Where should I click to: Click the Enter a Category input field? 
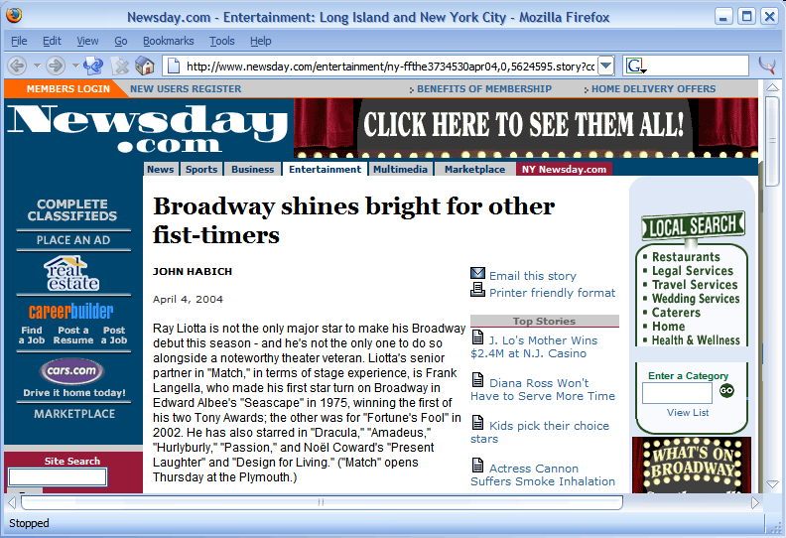pyautogui.click(x=677, y=393)
